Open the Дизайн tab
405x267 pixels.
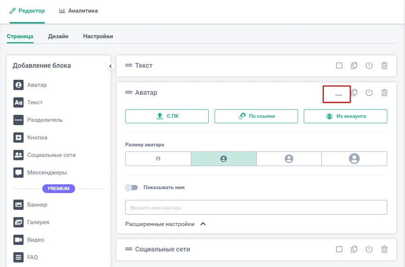pos(58,36)
